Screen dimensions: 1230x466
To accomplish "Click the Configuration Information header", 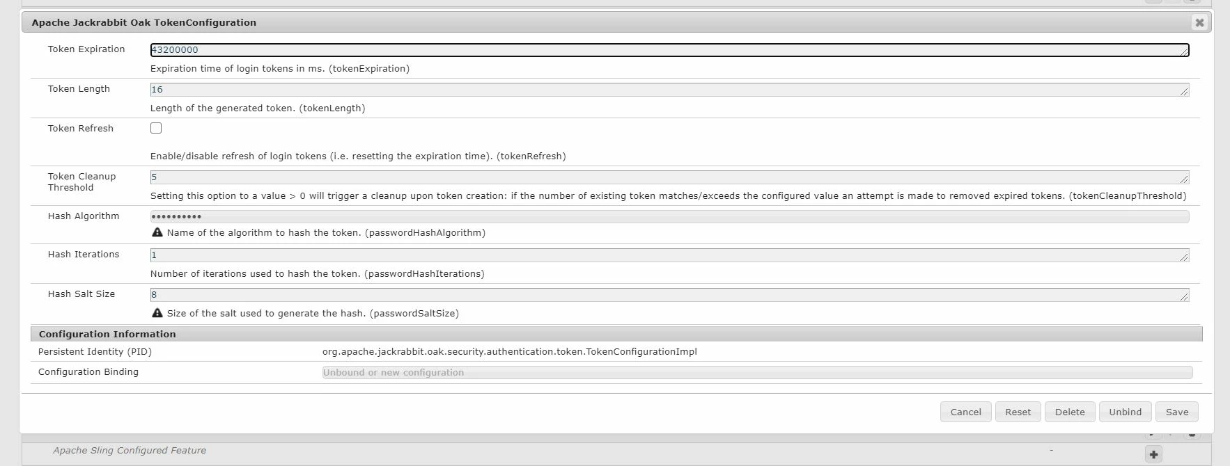I will (616, 334).
